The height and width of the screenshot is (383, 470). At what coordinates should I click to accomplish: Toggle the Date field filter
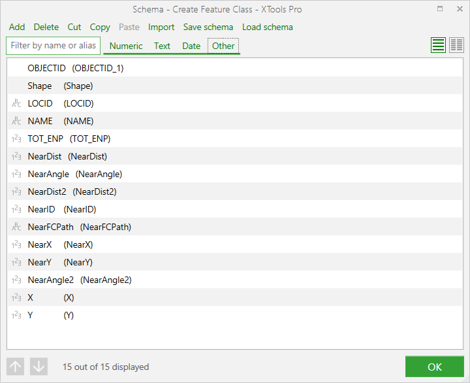191,46
